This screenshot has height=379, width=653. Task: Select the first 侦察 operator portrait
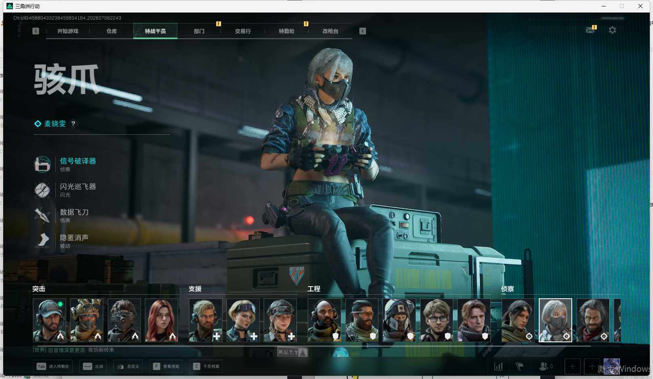pos(518,320)
